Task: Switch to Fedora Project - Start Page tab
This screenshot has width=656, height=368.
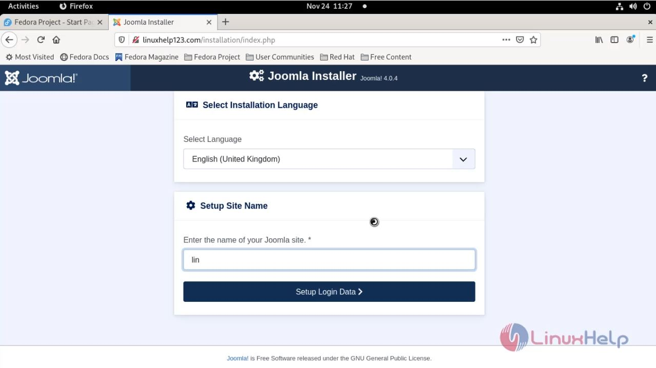Action: (x=54, y=22)
